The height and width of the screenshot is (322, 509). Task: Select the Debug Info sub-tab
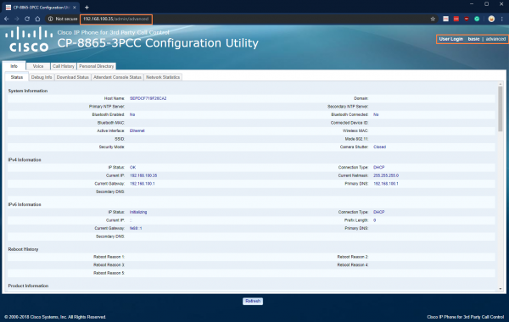click(x=42, y=77)
